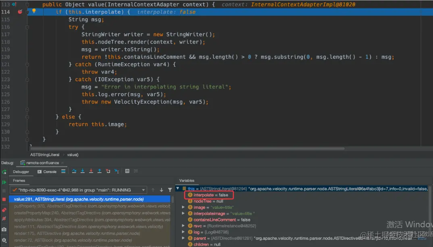Viewport: 433px width, 247px height.
Task: Select frame render:111, AbstractTagDirective
Action: pos(90,226)
